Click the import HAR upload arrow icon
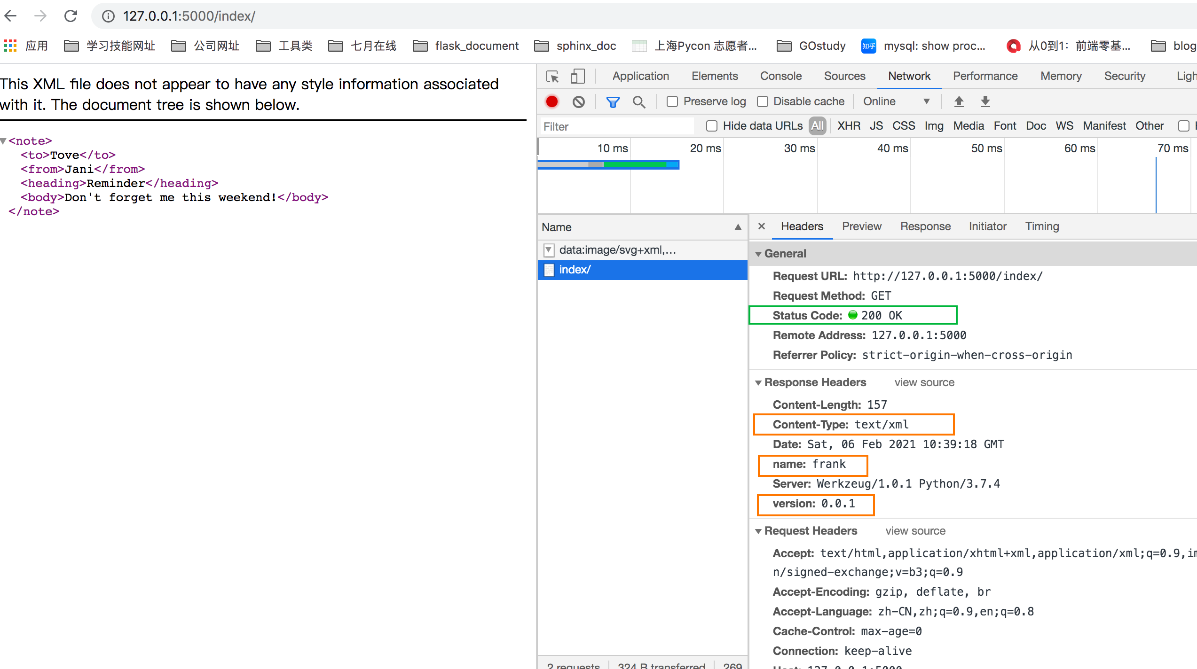Screen dimensions: 1197x669 click(959, 101)
